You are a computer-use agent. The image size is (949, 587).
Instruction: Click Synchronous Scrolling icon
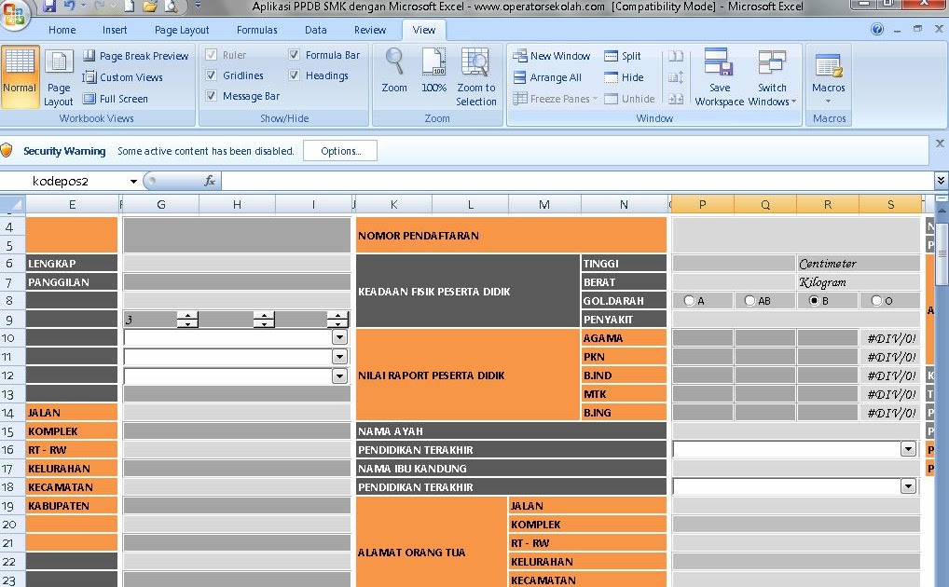(x=676, y=77)
